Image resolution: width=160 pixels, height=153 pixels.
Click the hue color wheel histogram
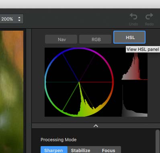click(x=79, y=82)
